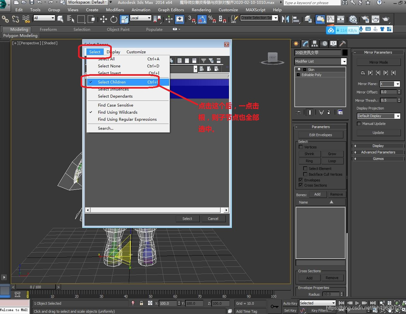Select the Select and Rotate tool
Image resolution: width=406 pixels, height=314 pixels.
pyautogui.click(x=114, y=19)
